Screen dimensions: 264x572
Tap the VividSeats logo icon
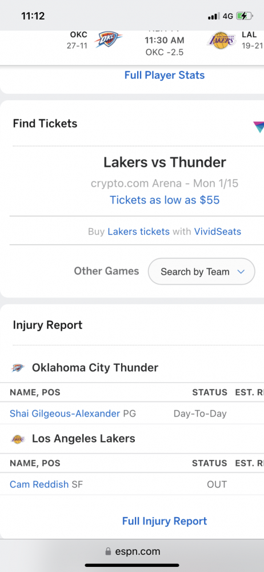point(258,126)
